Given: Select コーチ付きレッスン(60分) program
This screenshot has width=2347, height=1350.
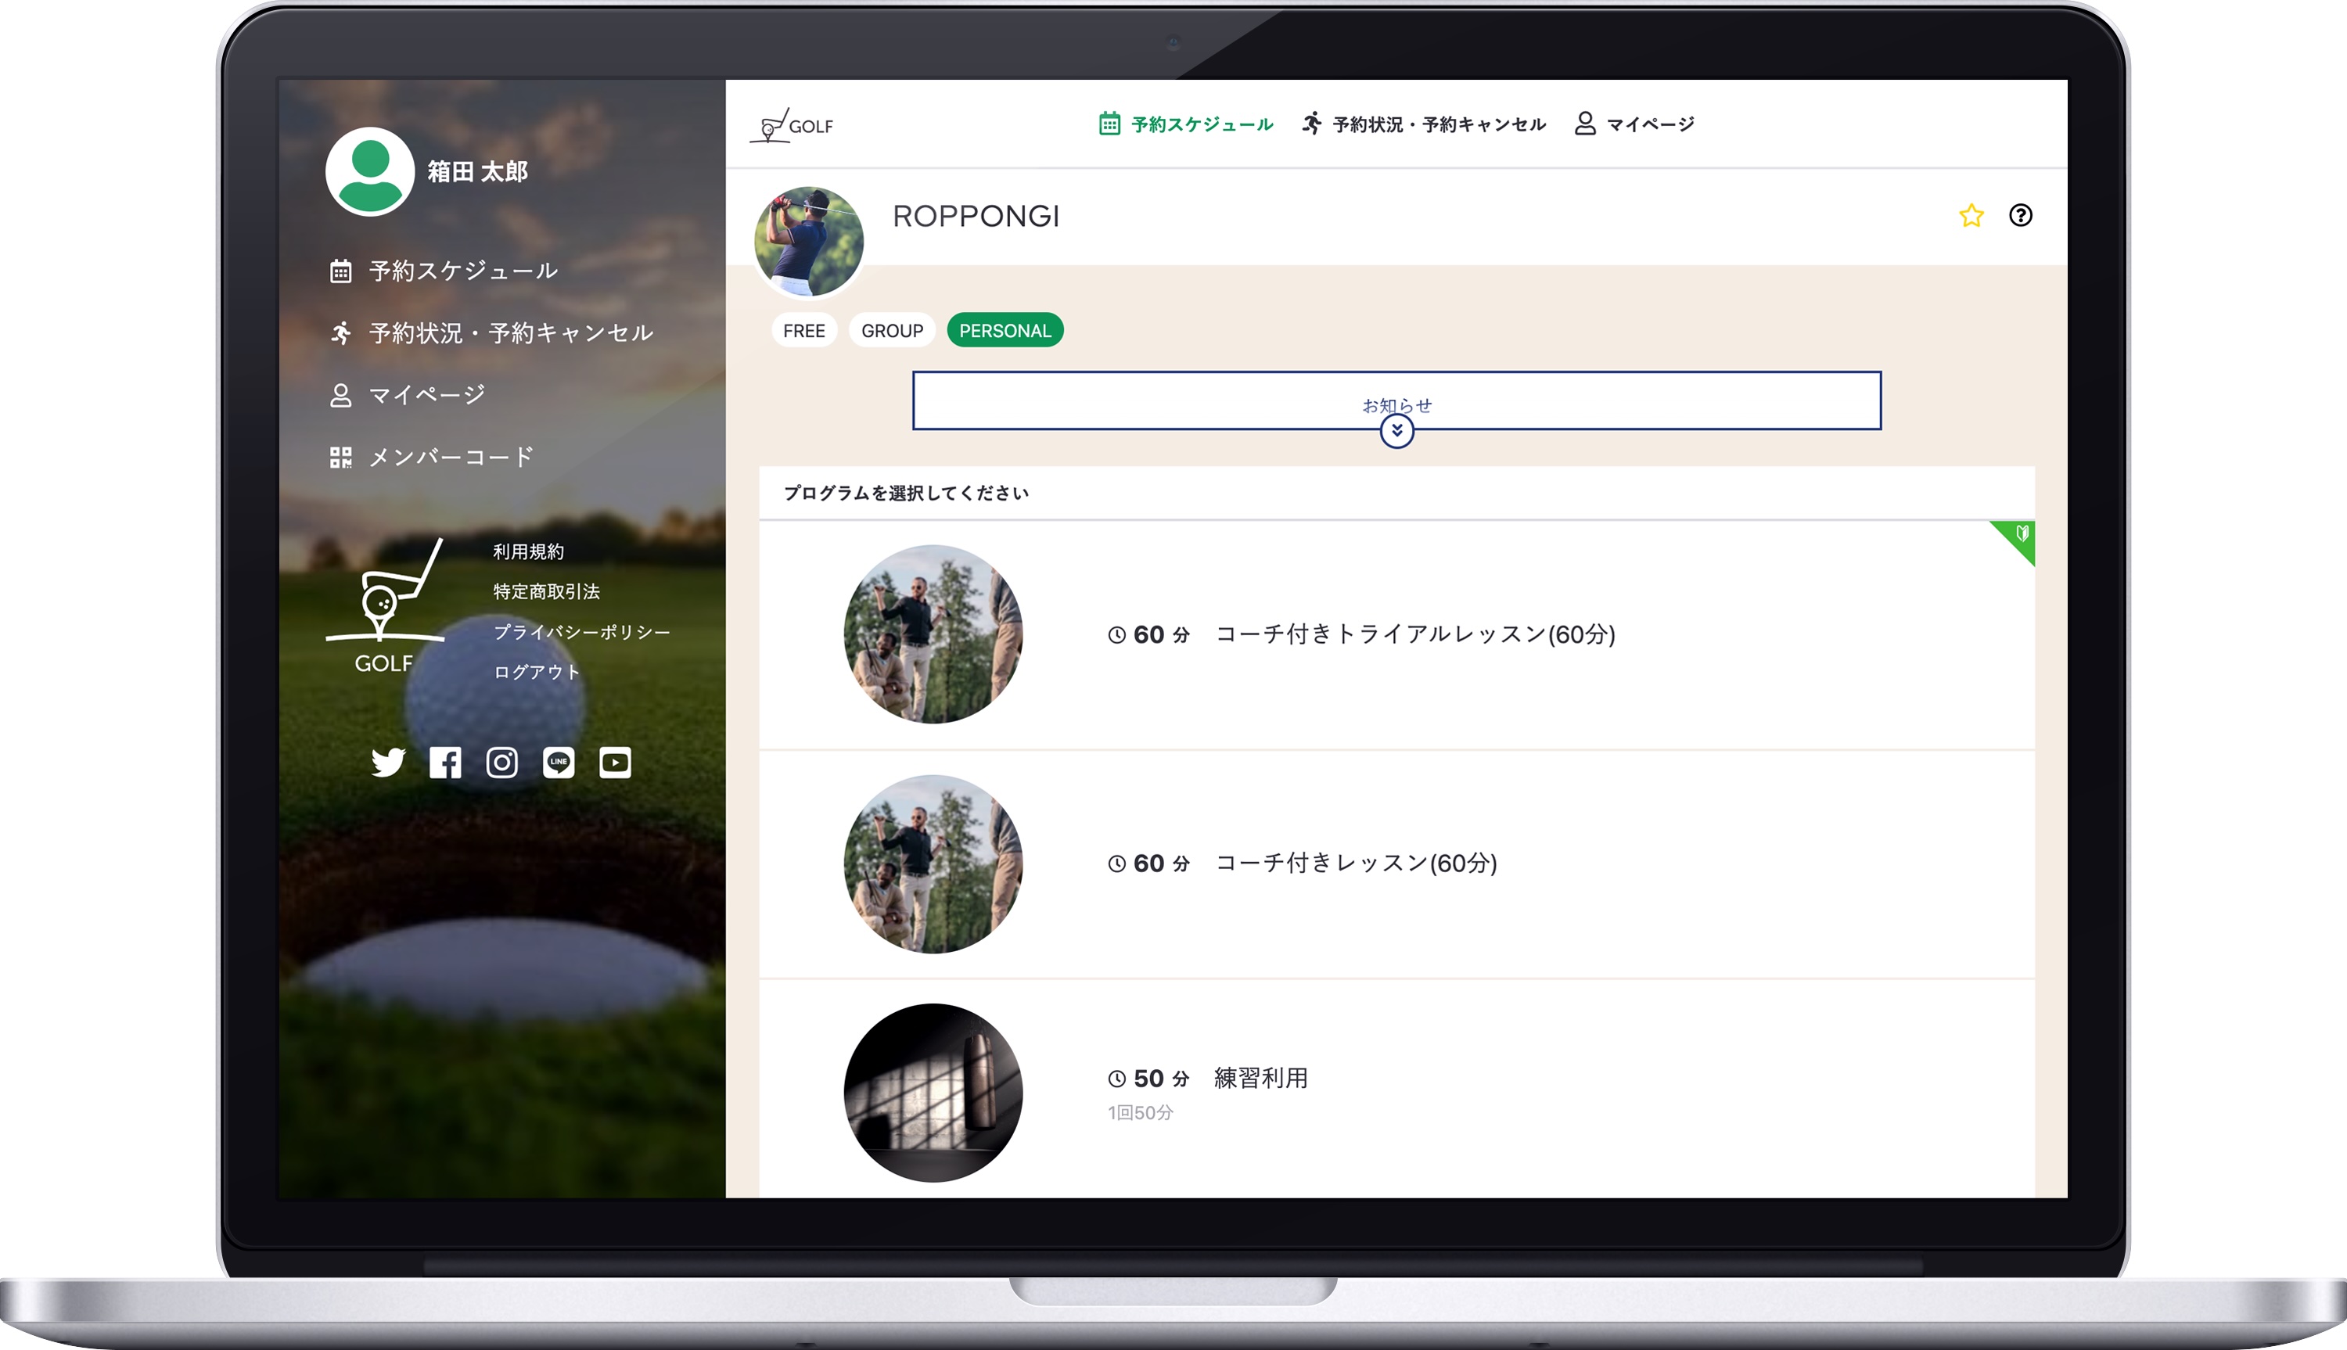Looking at the screenshot, I should pos(1396,864).
